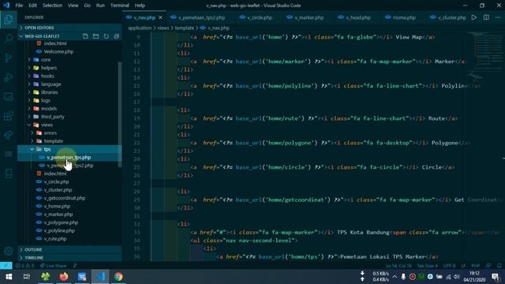505x284 pixels.
Task: Expand the core folder
Action: click(x=69, y=60)
